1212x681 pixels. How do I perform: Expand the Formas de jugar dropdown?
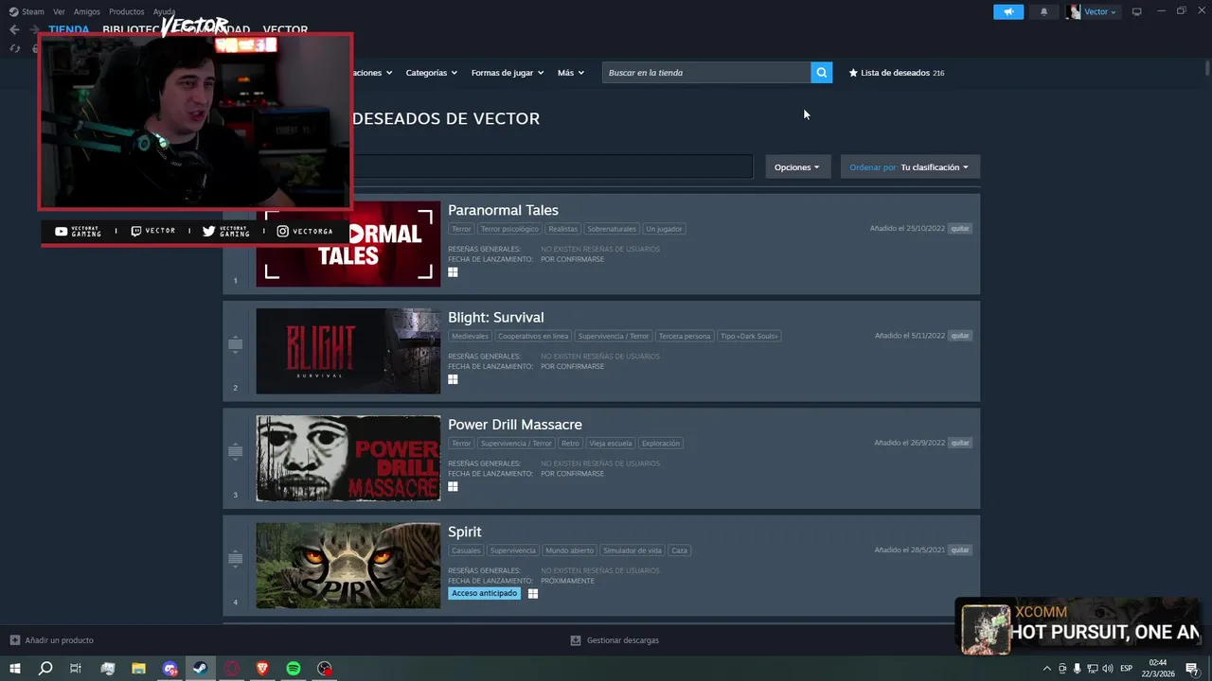coord(508,73)
